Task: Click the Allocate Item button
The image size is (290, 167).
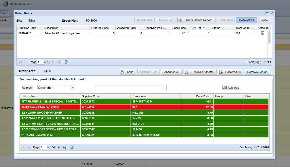Action: point(144,20)
